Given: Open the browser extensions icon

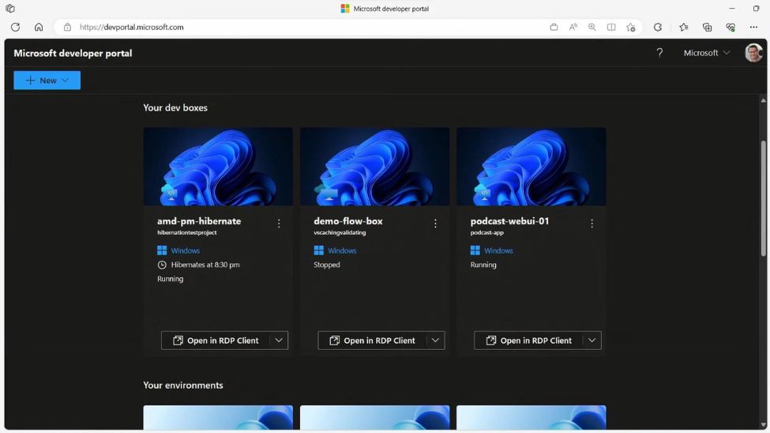Looking at the screenshot, I should click(x=658, y=27).
